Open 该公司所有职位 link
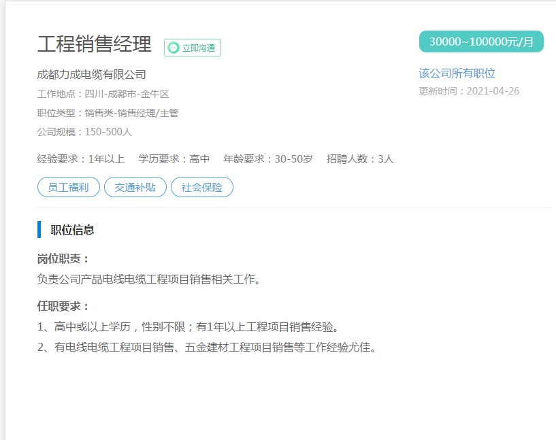The width and height of the screenshot is (556, 440). click(457, 73)
